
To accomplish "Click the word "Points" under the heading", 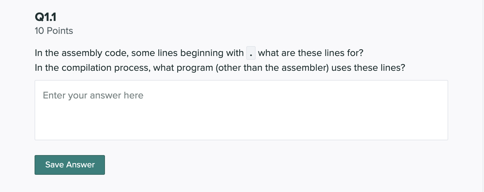I will point(60,31).
